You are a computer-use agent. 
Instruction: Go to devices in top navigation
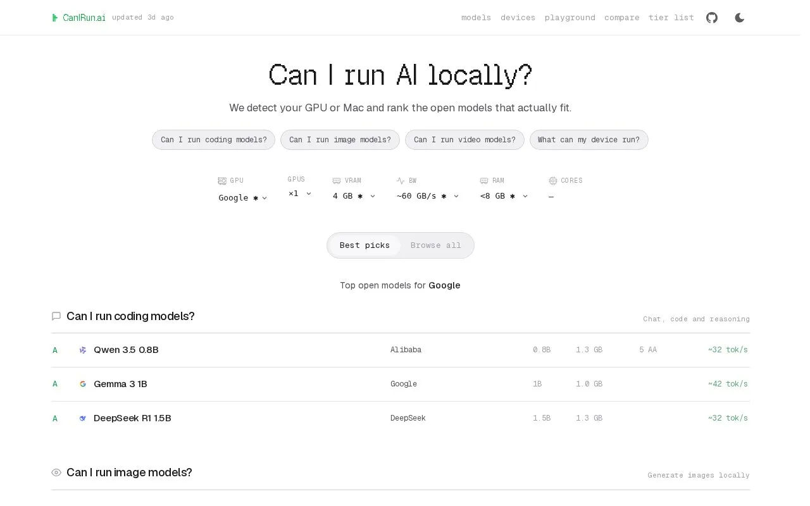[x=518, y=18]
